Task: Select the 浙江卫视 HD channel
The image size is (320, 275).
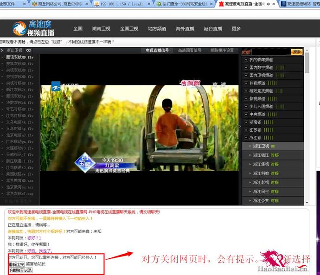Action: [x=273, y=146]
